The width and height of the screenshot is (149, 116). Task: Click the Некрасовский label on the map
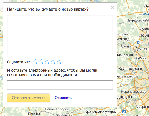[137, 20]
